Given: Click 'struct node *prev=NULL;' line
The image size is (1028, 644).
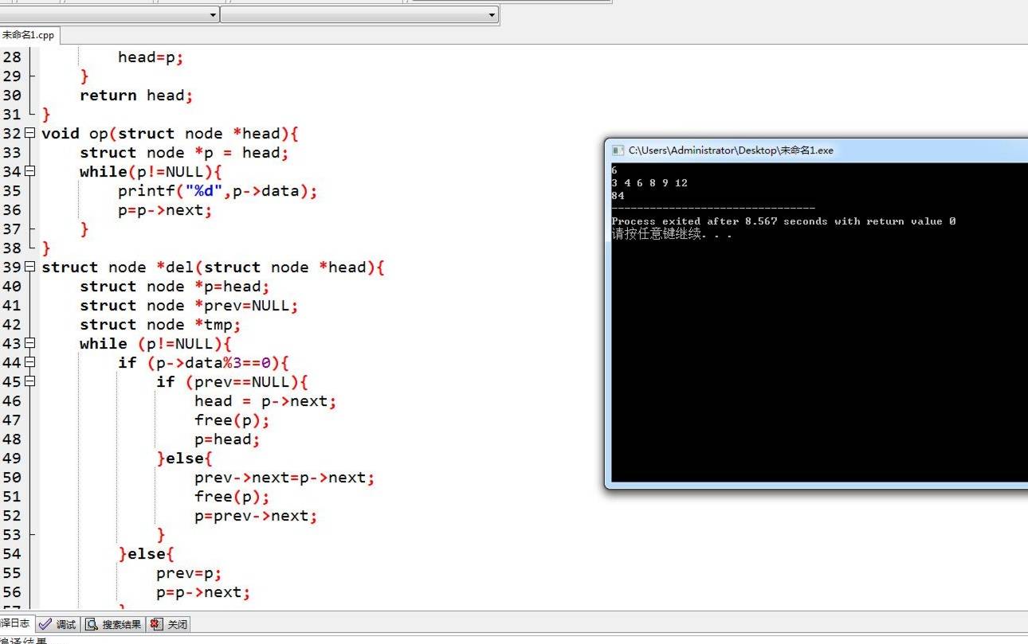Looking at the screenshot, I should click(x=189, y=305).
